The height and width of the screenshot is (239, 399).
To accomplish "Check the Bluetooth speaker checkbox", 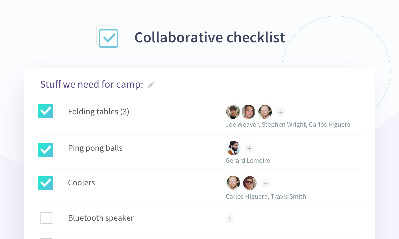I will tap(46, 218).
